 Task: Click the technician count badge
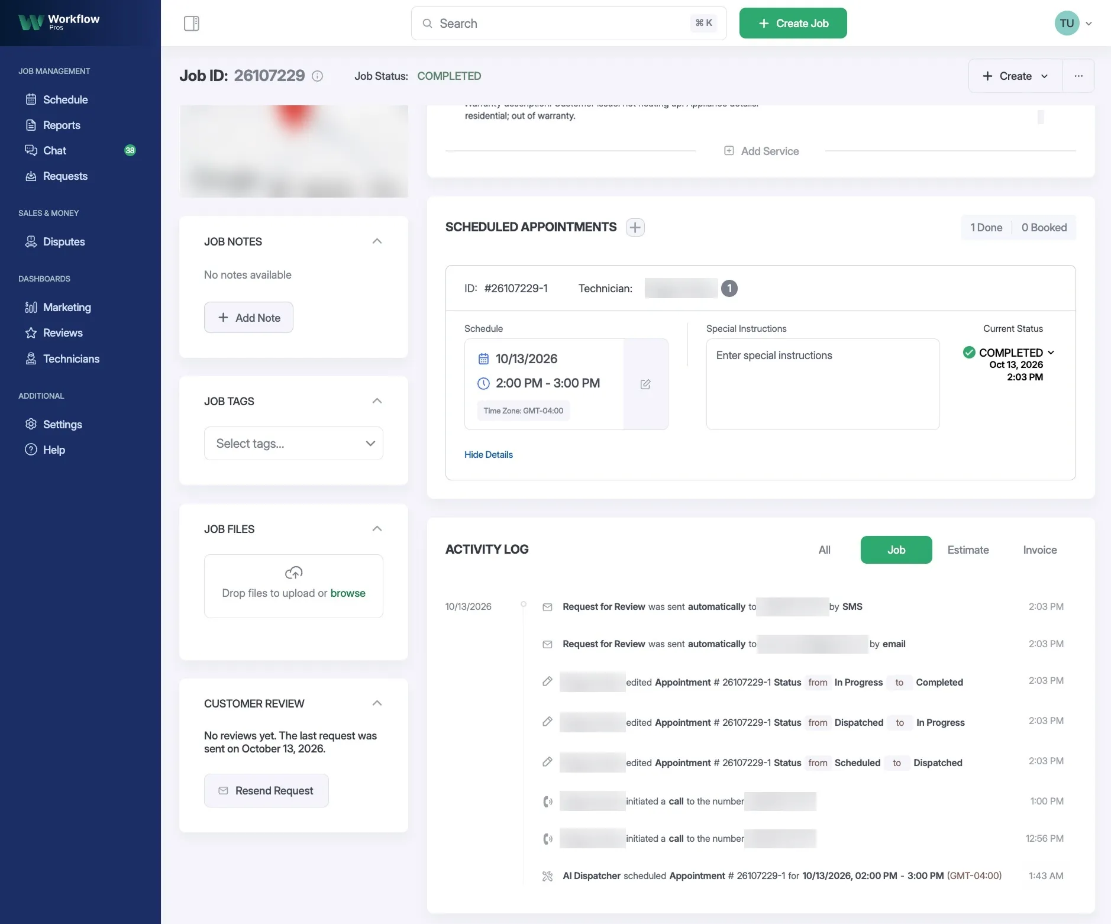pos(729,289)
